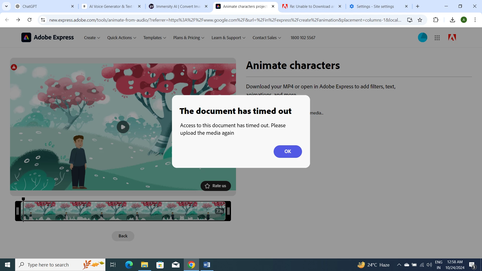Open Plans & Pricing menu
Screen dimensions: 482x271
click(189, 38)
